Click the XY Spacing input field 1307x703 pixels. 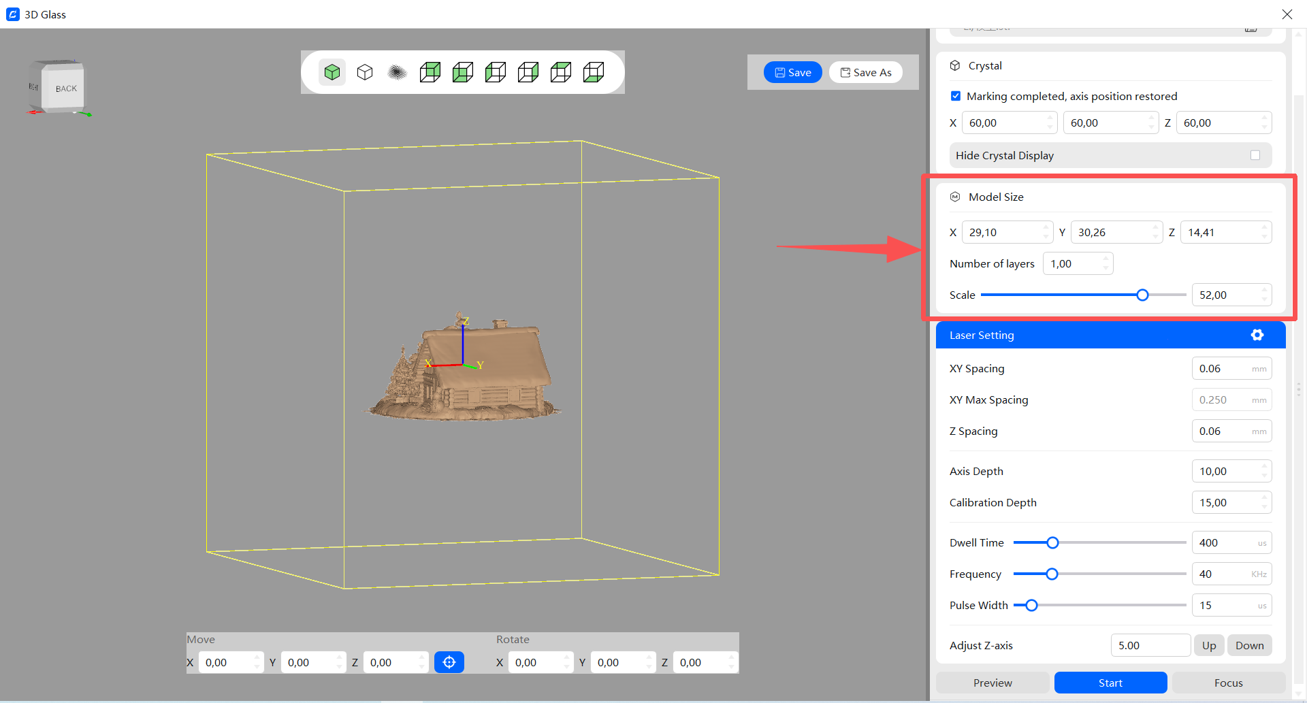click(1222, 368)
